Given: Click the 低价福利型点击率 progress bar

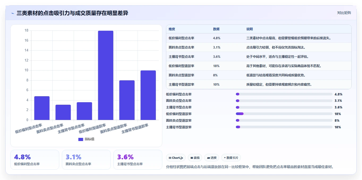Looking at the screenshot, I should [x=284, y=94].
